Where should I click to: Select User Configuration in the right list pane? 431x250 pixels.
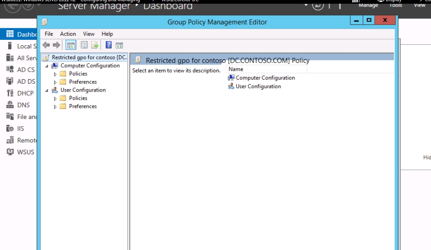pos(255,87)
